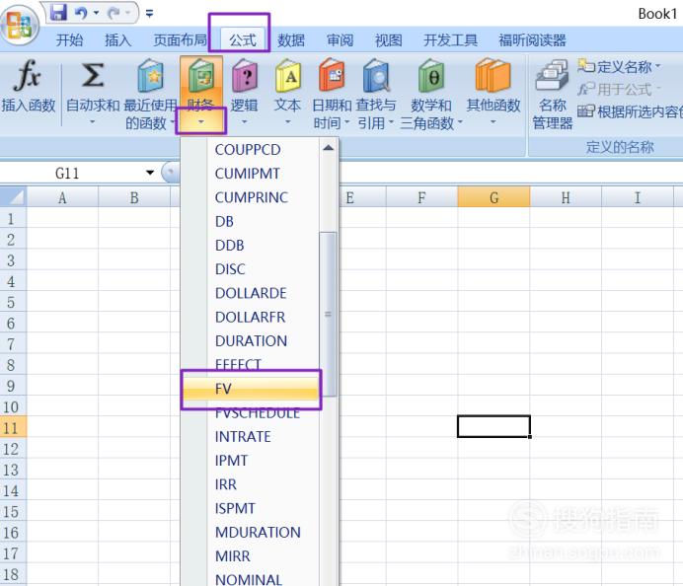Switch to the 福昕阅读器 ribbon tab
Screen dimensions: 683x586
(532, 40)
